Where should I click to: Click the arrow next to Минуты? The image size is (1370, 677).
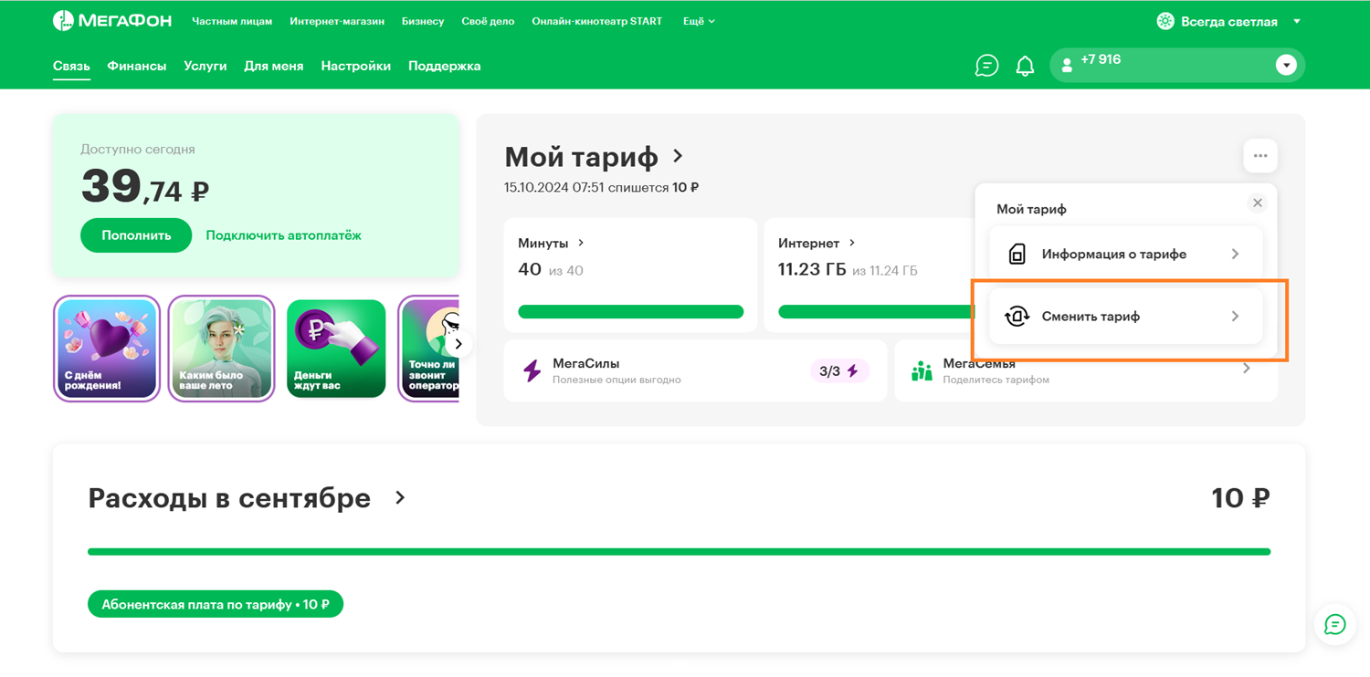point(581,243)
